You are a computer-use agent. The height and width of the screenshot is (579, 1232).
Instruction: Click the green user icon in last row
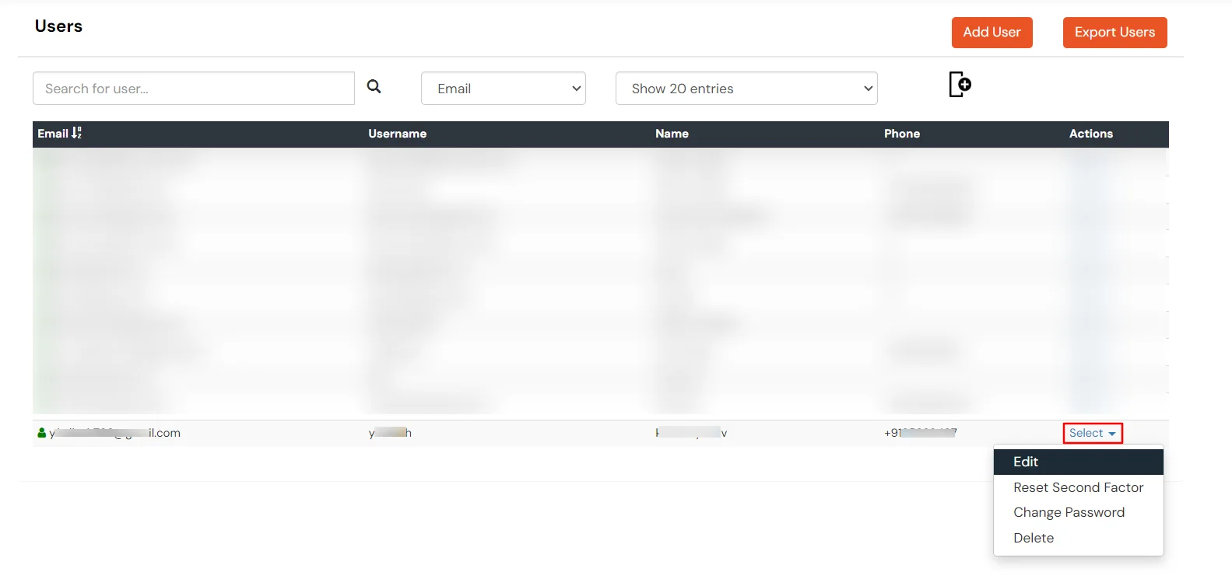point(41,433)
